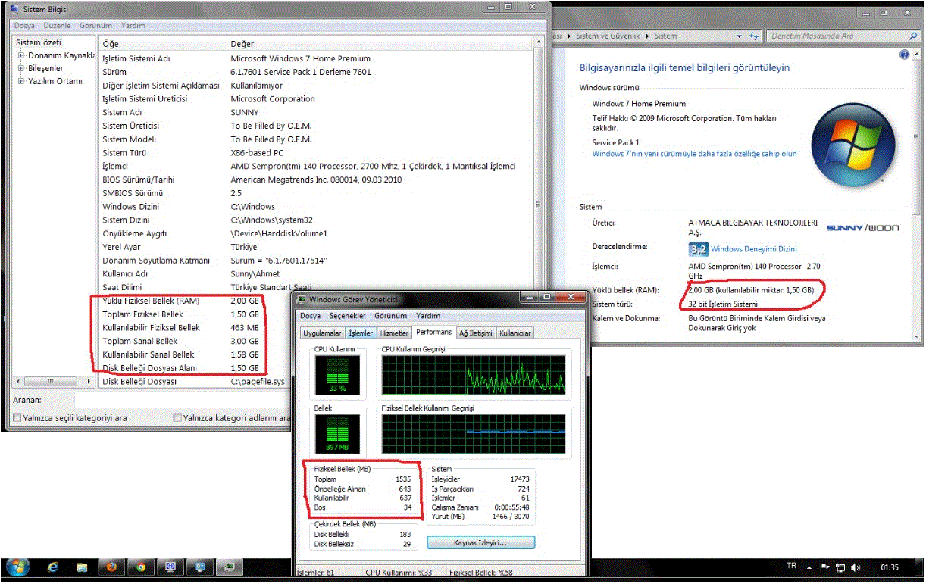Open Google Chrome from the taskbar

[139, 567]
